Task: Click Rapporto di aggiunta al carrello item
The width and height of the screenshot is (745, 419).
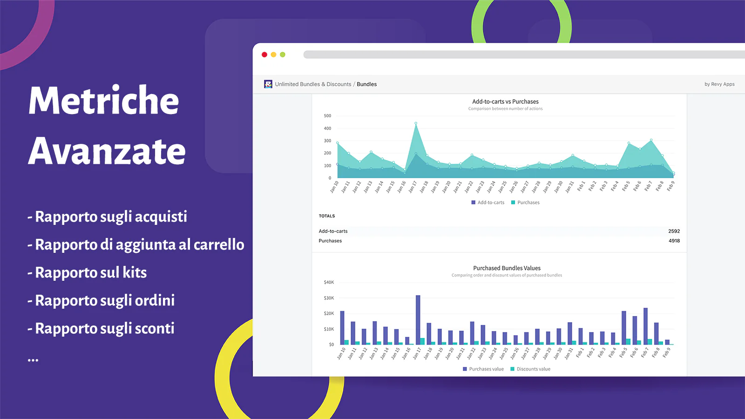Action: pyautogui.click(x=135, y=245)
